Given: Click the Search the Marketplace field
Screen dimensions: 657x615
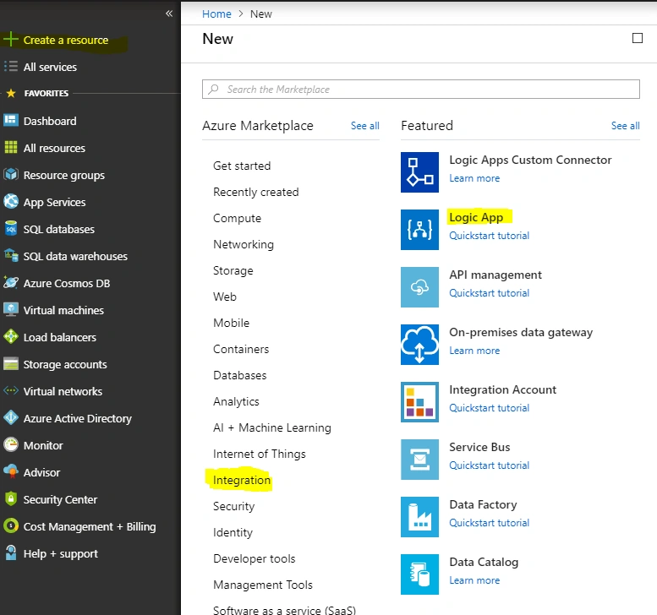Looking at the screenshot, I should point(421,90).
